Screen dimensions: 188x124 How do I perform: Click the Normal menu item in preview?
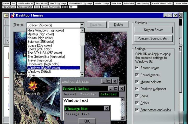point(70,94)
